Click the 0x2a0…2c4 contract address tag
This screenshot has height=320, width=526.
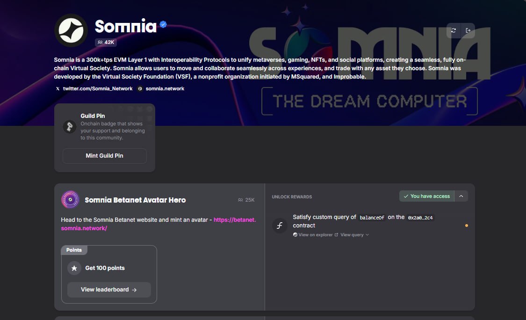[x=420, y=218]
